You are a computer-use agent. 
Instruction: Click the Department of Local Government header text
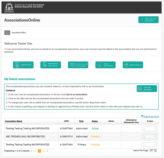tap(29, 6)
